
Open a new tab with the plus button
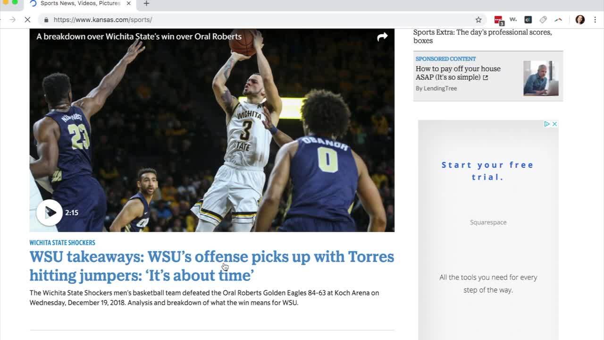(146, 5)
